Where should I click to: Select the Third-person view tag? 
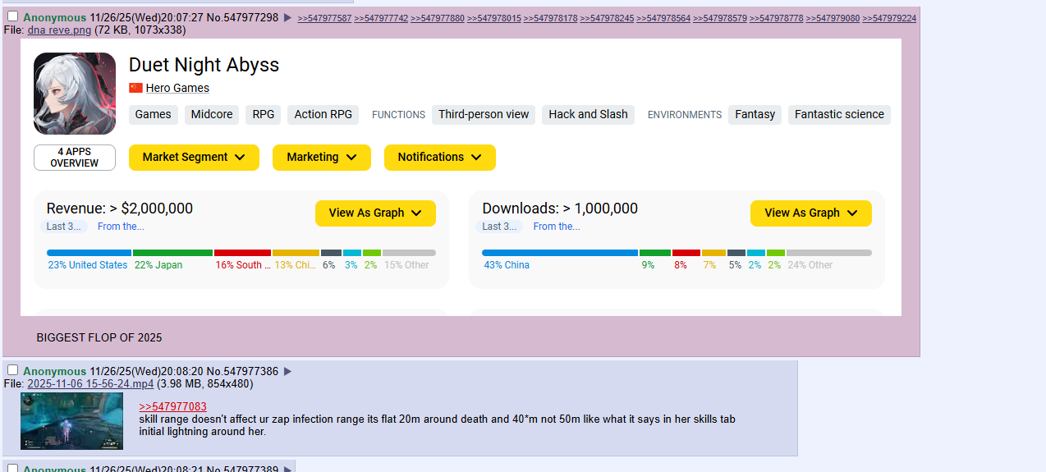click(x=484, y=115)
